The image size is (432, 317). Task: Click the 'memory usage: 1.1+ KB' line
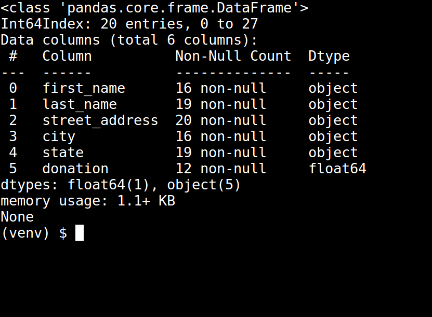pyautogui.click(x=88, y=201)
